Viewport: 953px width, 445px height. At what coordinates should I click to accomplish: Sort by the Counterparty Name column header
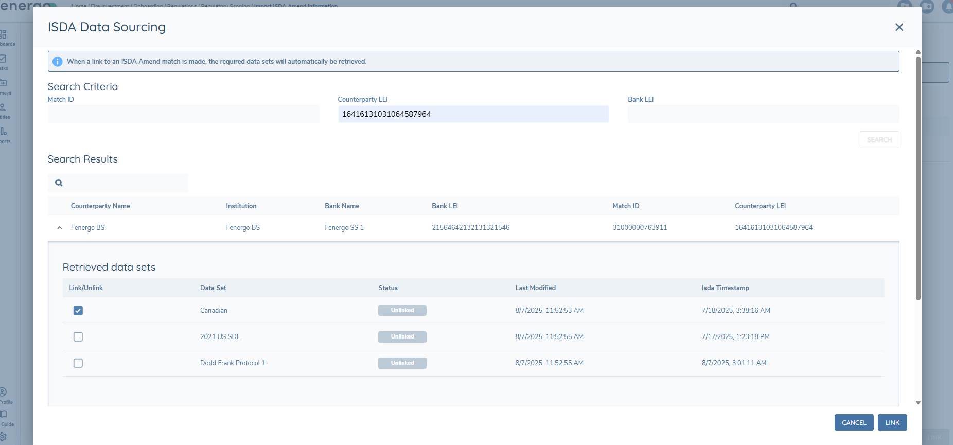[x=100, y=206]
